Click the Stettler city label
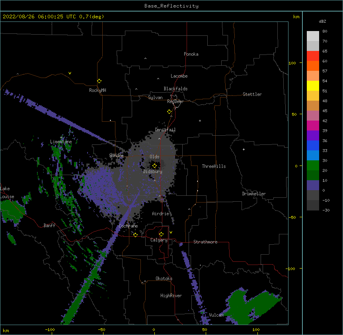The width and height of the screenshot is (343, 335). click(x=252, y=94)
